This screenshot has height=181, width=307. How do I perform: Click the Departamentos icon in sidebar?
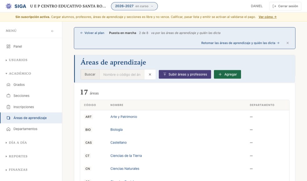[x=8, y=129]
